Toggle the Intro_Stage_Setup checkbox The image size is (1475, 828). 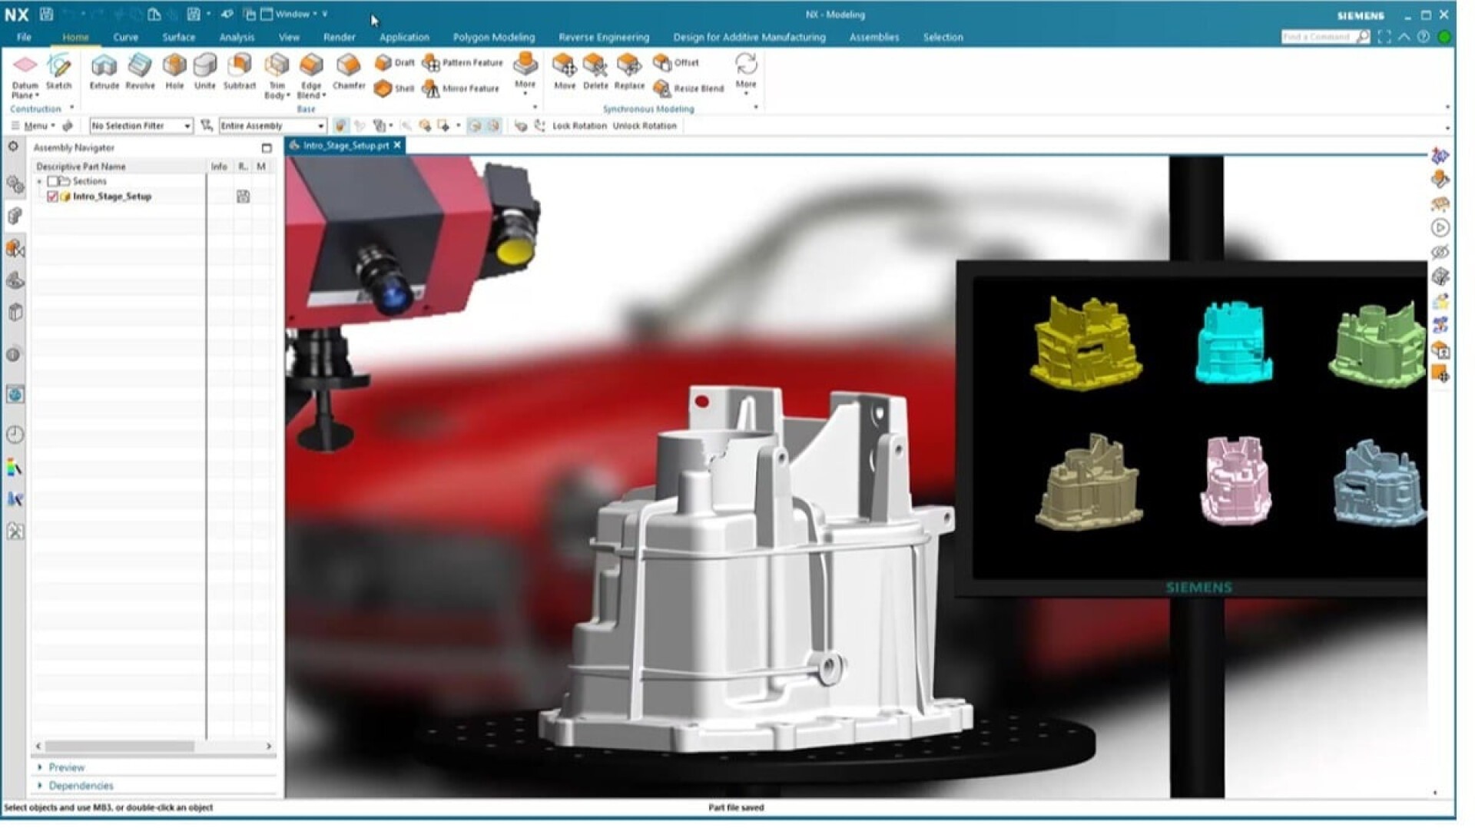[x=52, y=197]
